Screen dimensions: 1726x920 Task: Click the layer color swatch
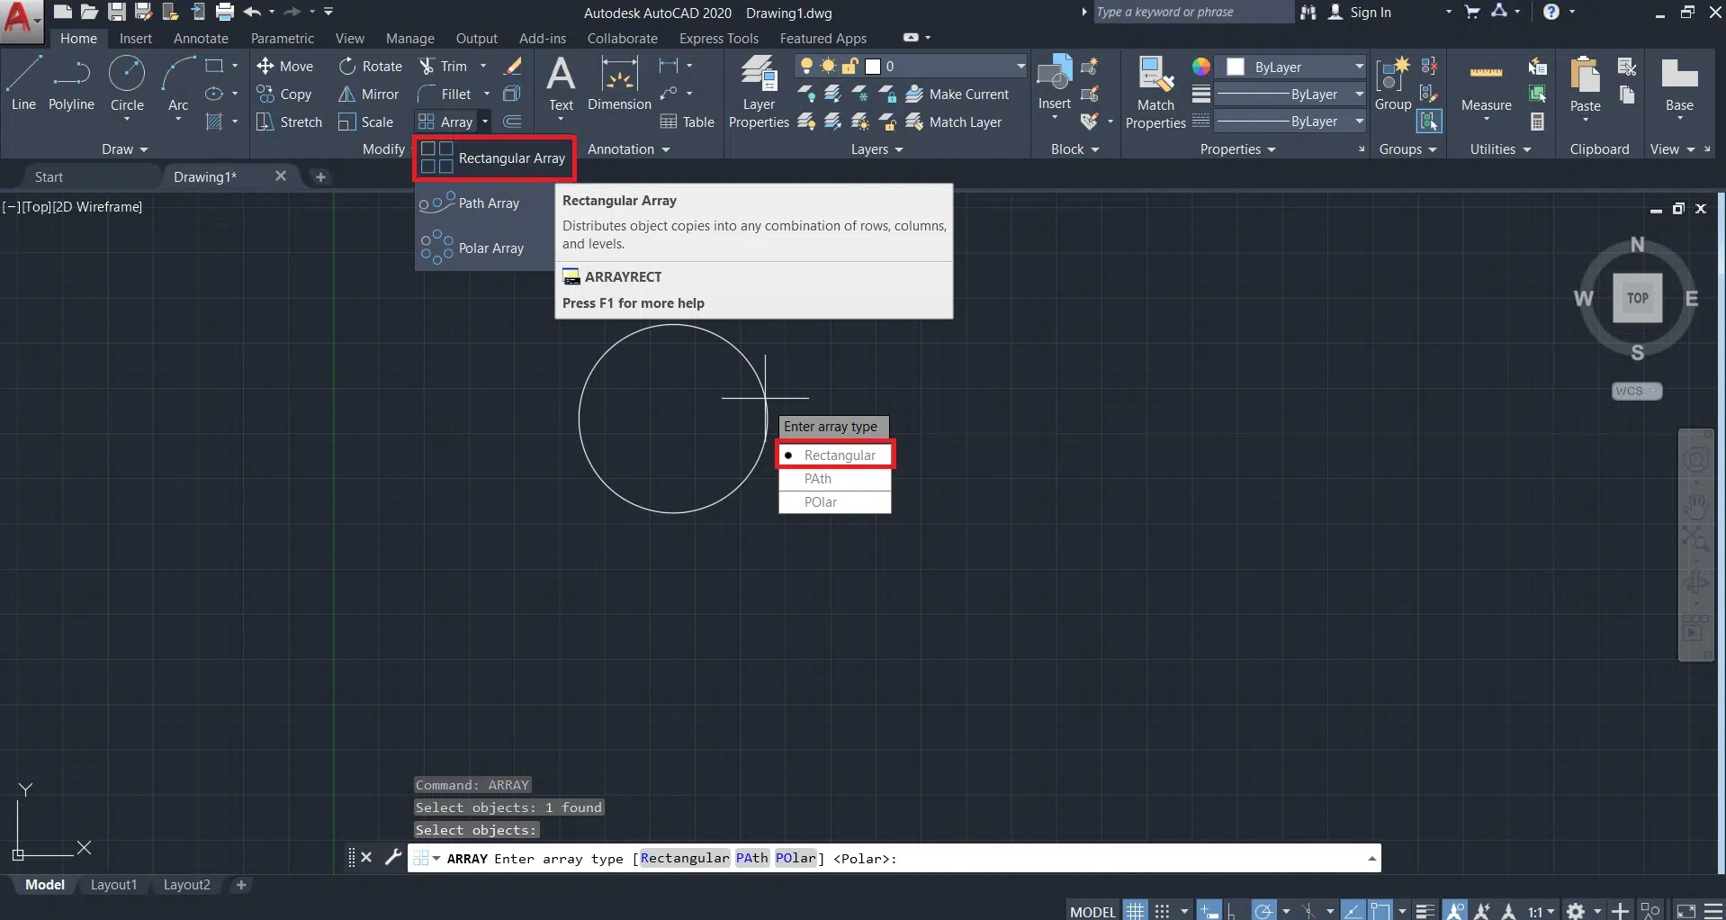pyautogui.click(x=872, y=67)
